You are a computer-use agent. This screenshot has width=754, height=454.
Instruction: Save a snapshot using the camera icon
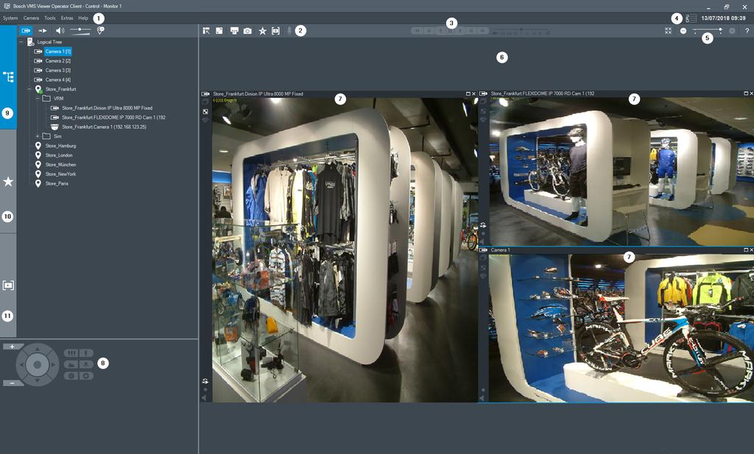coord(247,31)
